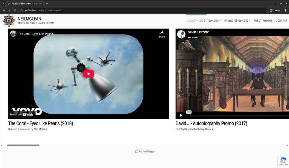Screen dimensions: 289x168
Task: Click Neil Mclean uploader label on promo video
Action: [193, 37]
